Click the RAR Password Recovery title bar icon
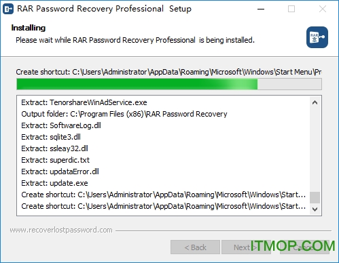The height and width of the screenshot is (263, 339). [8, 9]
